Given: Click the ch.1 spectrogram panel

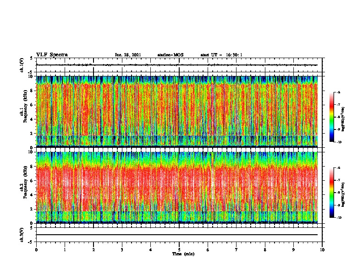Looking at the screenshot, I should 177,112.
